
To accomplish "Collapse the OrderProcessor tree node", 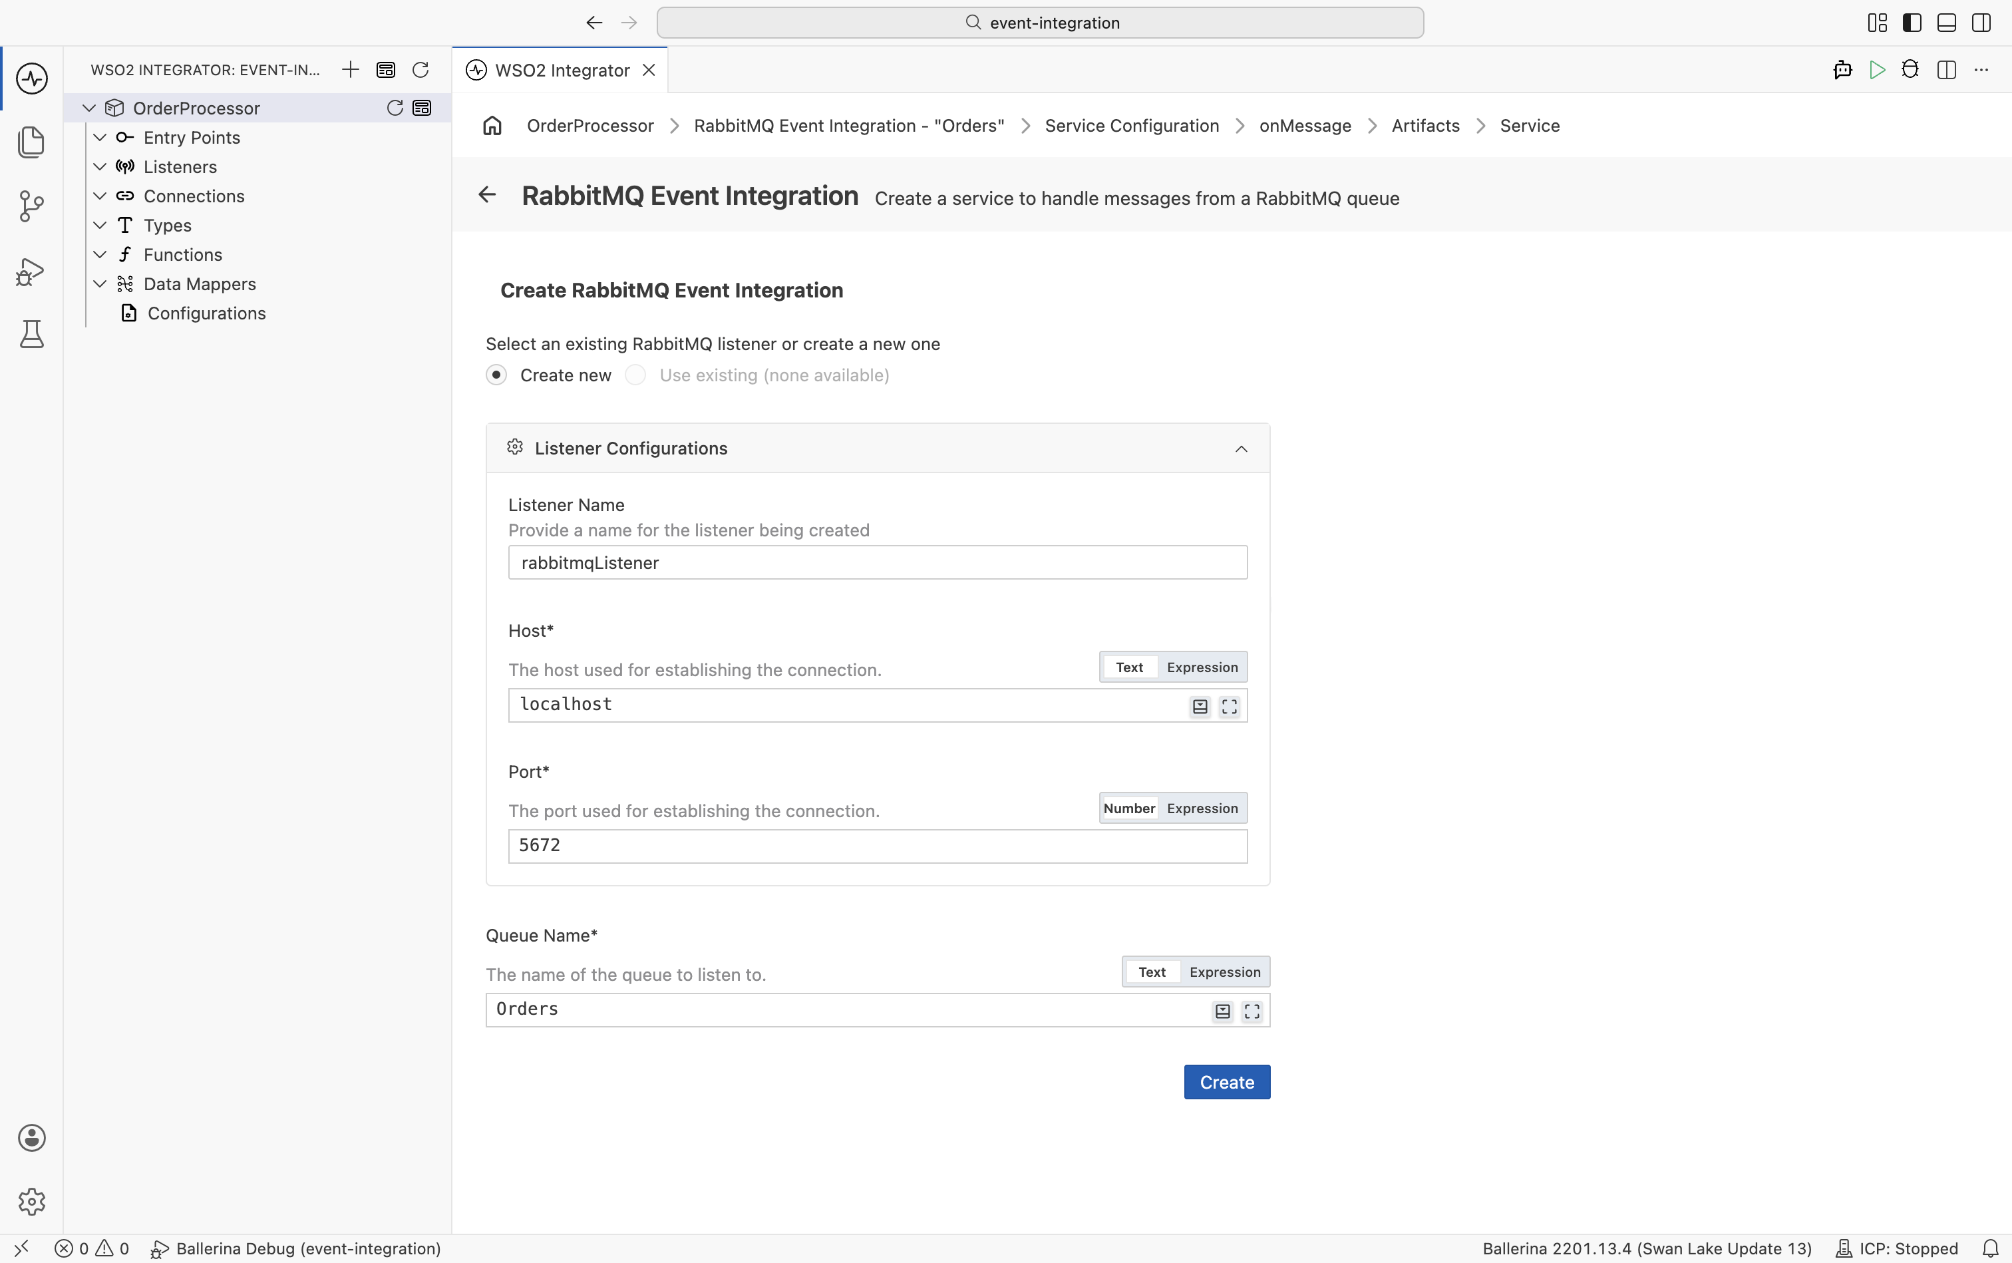I will (89, 108).
